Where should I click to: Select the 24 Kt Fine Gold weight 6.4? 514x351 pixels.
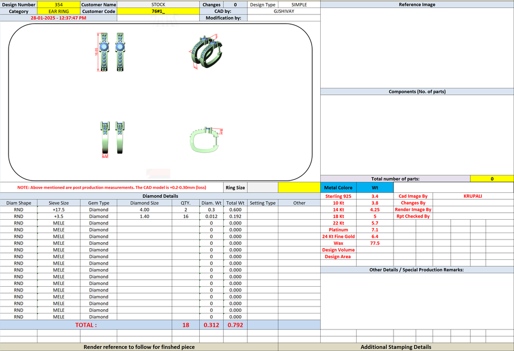coord(375,236)
